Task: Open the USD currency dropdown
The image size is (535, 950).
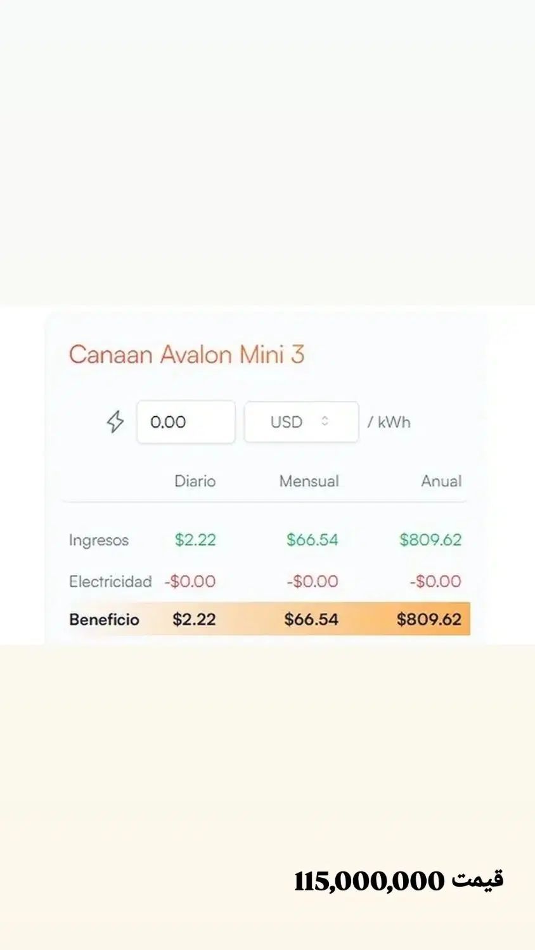Action: [x=301, y=422]
